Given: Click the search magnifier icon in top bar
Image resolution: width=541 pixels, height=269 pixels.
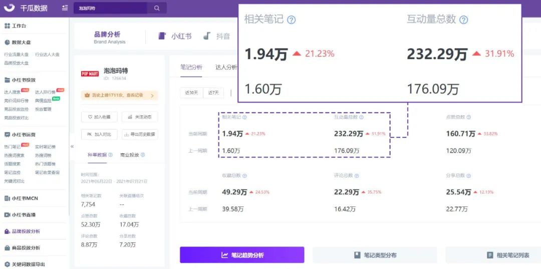Looking at the screenshot, I should pyautogui.click(x=157, y=8).
